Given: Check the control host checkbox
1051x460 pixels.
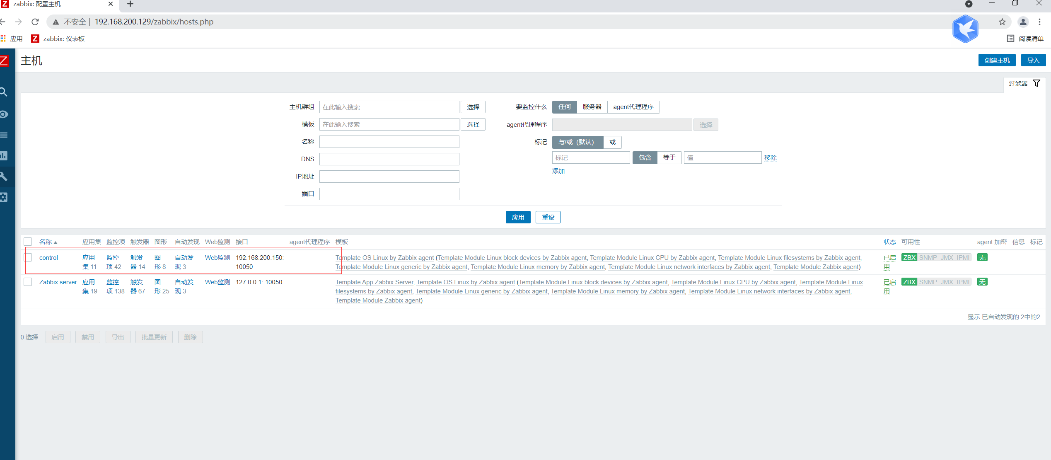Looking at the screenshot, I should tap(28, 257).
